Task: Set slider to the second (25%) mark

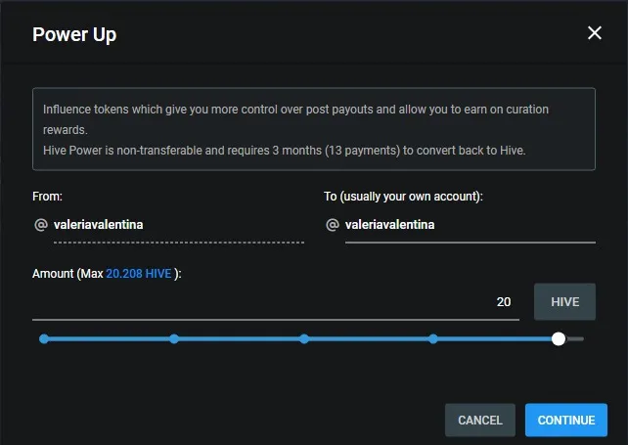Action: [x=174, y=339]
